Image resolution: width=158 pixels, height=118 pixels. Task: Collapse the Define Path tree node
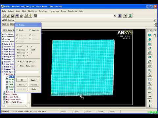coord(5,74)
